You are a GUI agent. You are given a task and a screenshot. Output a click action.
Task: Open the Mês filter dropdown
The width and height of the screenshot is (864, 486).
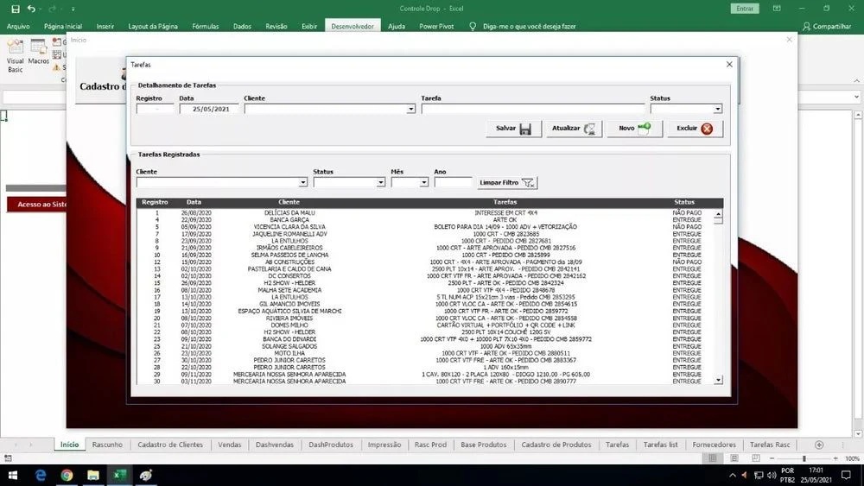[423, 182]
